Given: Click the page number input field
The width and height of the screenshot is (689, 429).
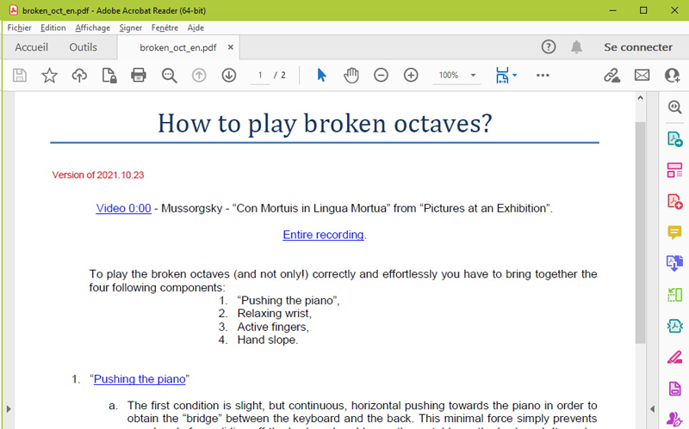Looking at the screenshot, I should pyautogui.click(x=259, y=76).
